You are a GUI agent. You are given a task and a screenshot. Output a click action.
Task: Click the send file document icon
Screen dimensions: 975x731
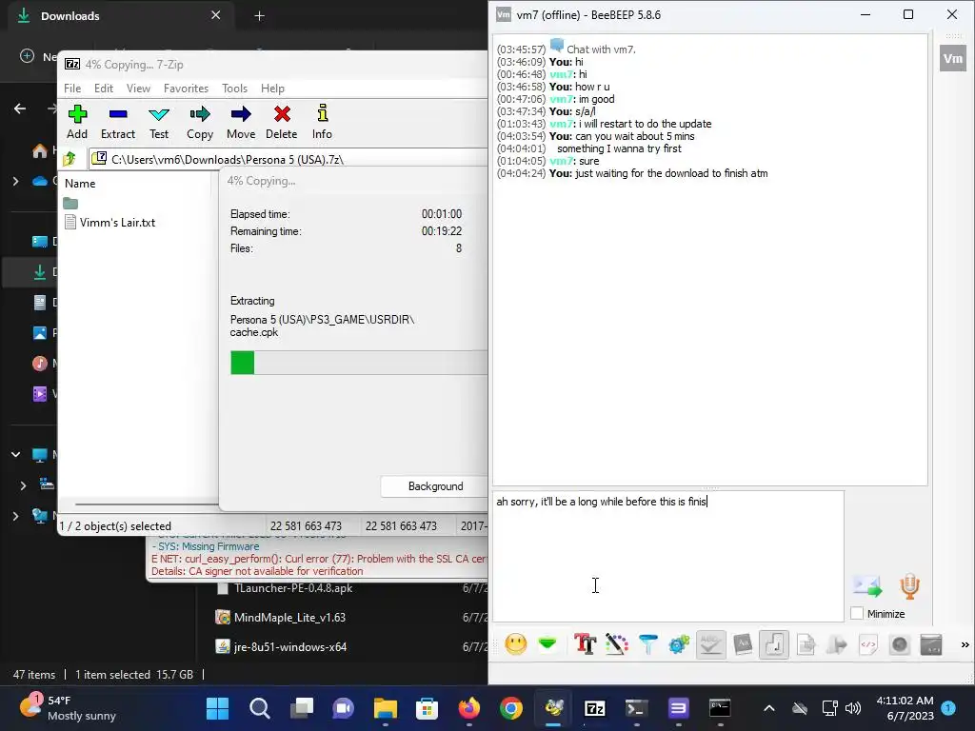(806, 644)
